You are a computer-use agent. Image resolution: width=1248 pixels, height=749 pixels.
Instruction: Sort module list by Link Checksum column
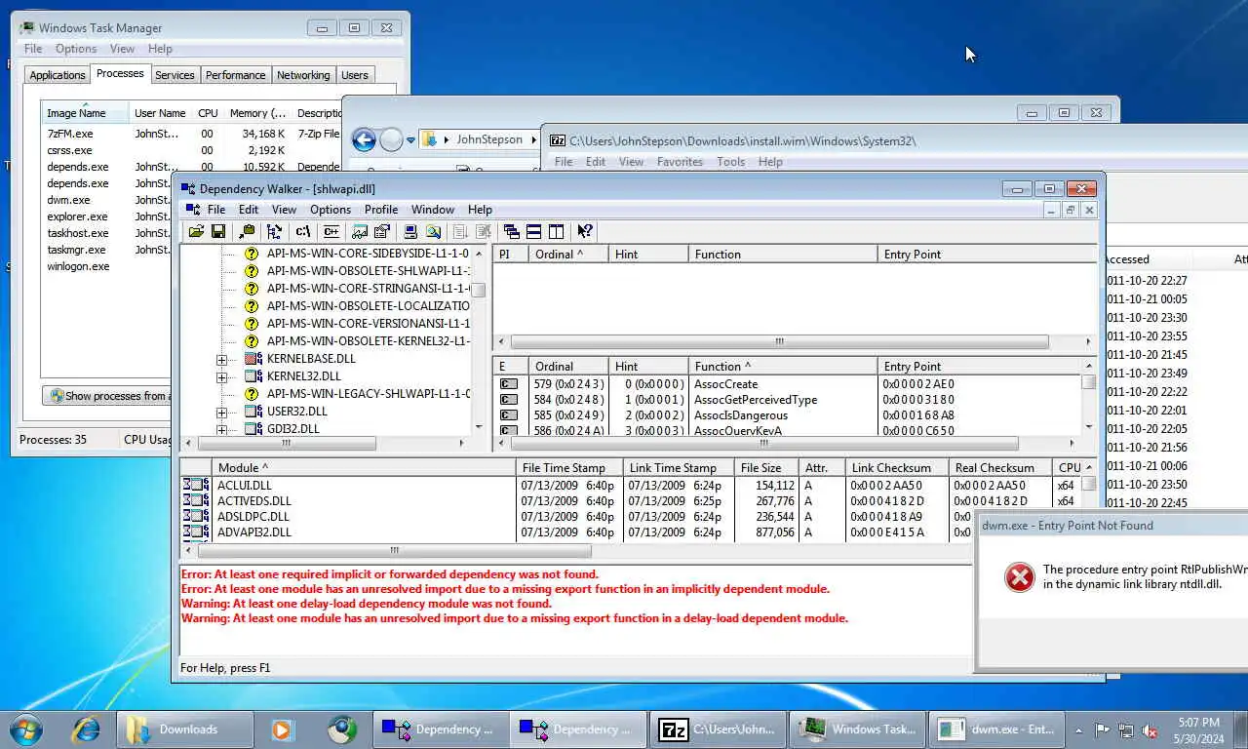pyautogui.click(x=896, y=468)
